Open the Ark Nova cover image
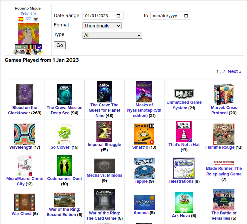 [x=184, y=203]
